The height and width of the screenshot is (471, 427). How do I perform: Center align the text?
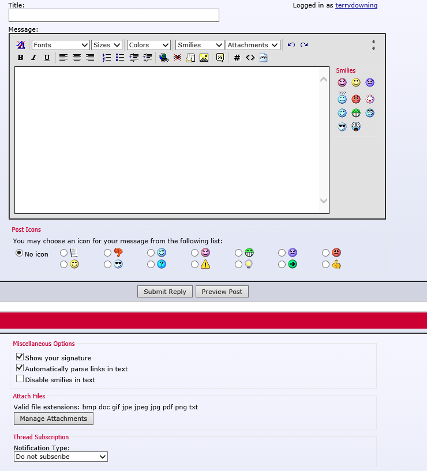point(77,58)
